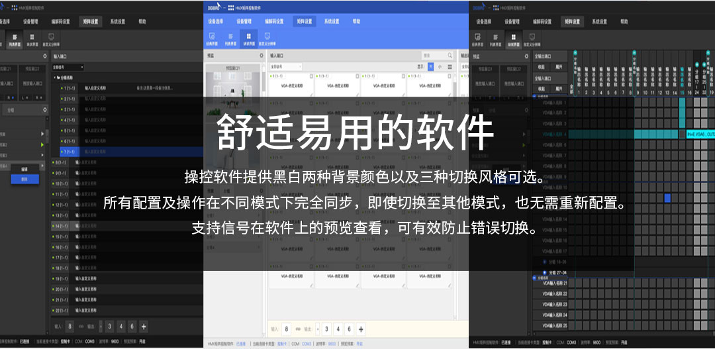715x349 pixels.
Task: Select 经典界面 classic view icon in blue toolbar
Action: pyautogui.click(x=213, y=39)
